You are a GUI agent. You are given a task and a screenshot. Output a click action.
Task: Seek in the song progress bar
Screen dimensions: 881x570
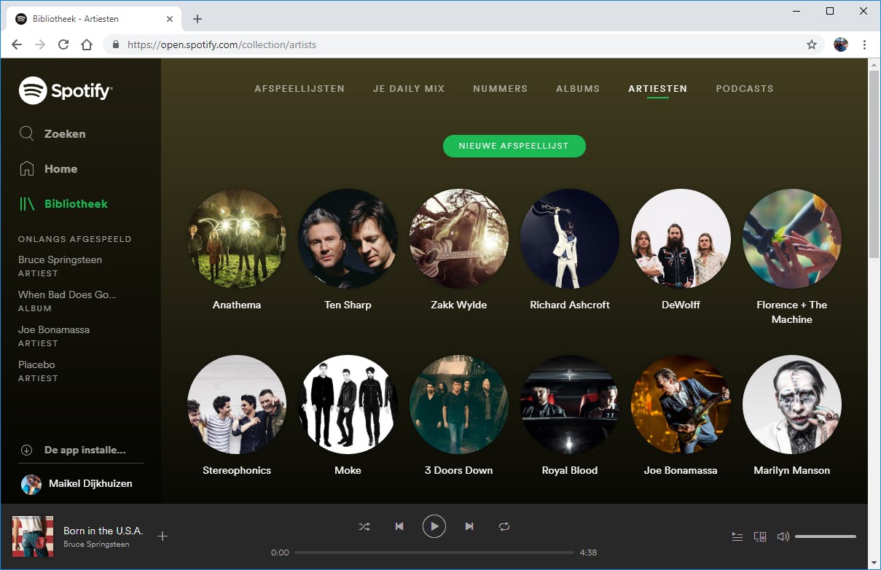(x=434, y=553)
